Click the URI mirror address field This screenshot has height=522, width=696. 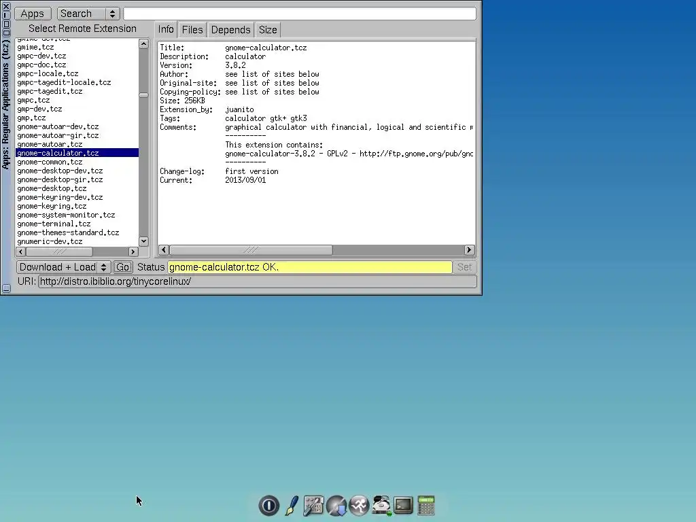click(x=258, y=281)
